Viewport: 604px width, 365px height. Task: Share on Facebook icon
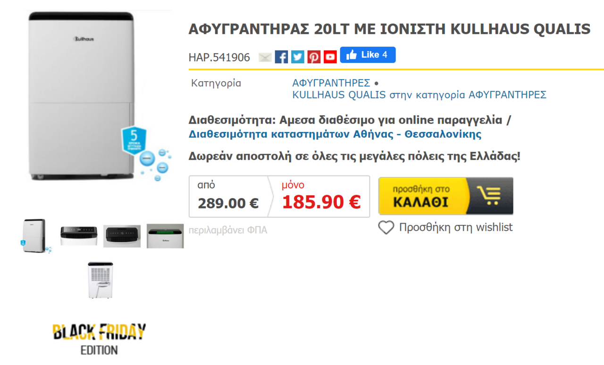[x=281, y=57]
